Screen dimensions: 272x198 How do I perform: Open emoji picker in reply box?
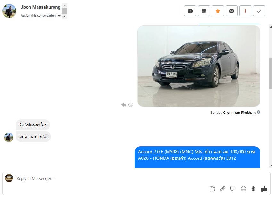[243, 189]
